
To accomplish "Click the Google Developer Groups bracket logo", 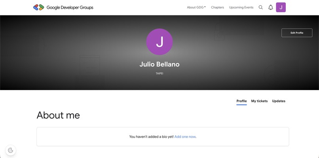I will [x=39, y=8].
